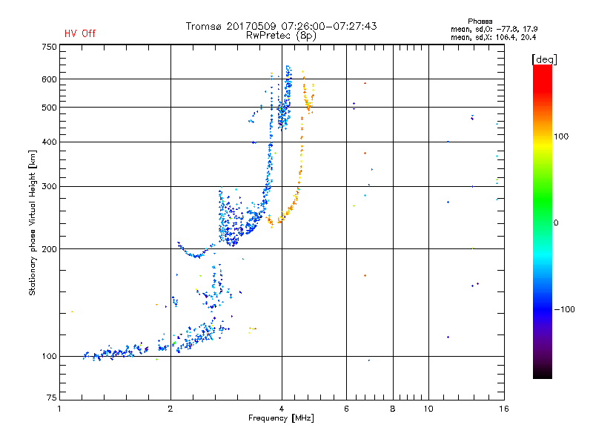This screenshot has width=593, height=445.
Task: Click the y-axis label '100' on the height axis
Action: click(50, 357)
